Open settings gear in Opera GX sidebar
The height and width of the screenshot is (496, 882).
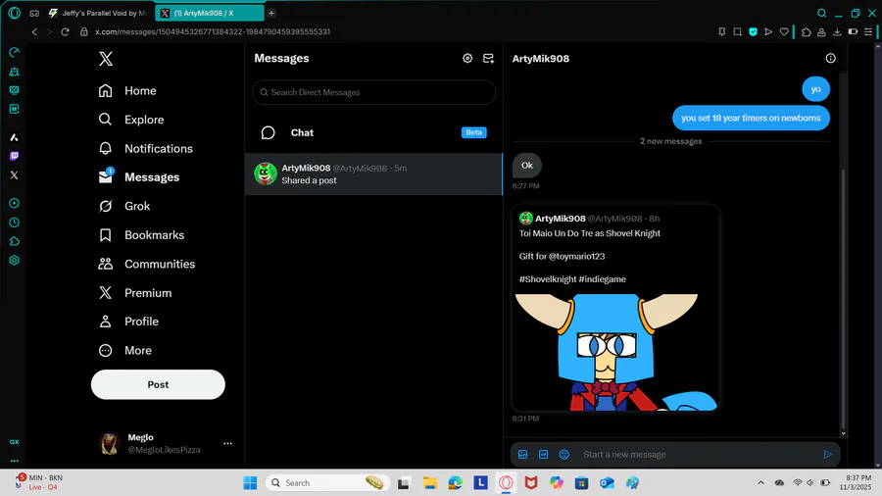(x=14, y=261)
